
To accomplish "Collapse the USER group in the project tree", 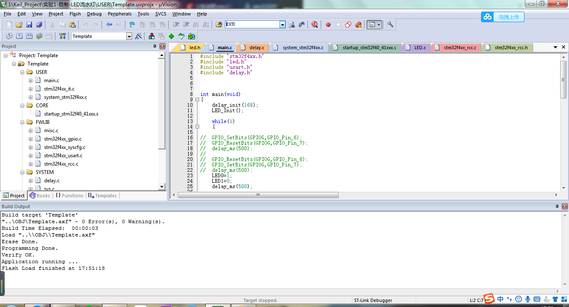I will (x=22, y=72).
